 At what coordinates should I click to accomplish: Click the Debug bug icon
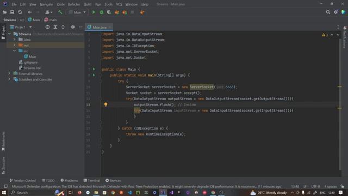[102, 12]
